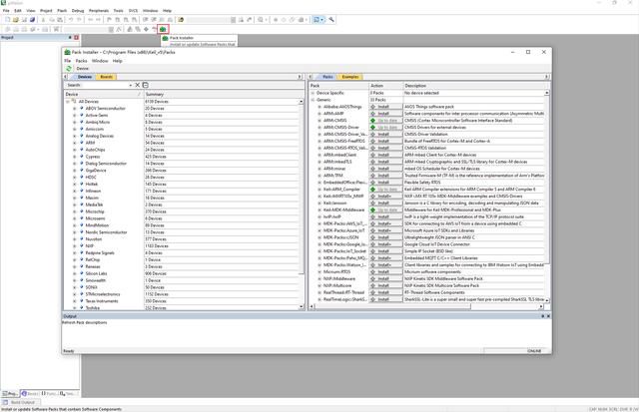This screenshot has width=639, height=412.
Task: Pin the Output panel in Pack Installer
Action: pyautogui.click(x=542, y=316)
